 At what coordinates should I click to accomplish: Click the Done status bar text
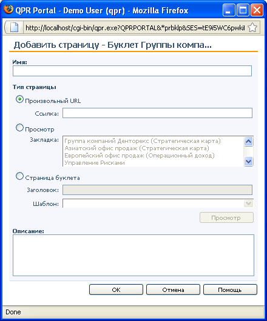point(13,312)
